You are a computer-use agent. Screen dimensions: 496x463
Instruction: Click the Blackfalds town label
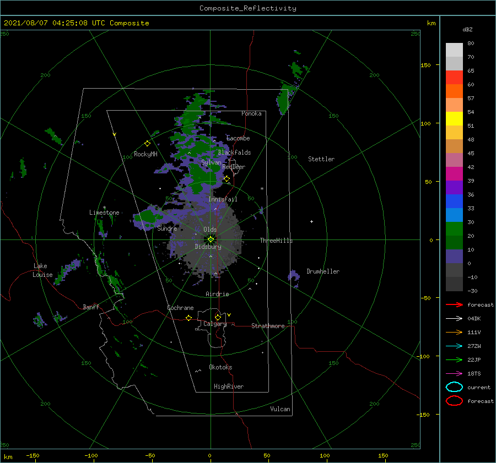234,152
